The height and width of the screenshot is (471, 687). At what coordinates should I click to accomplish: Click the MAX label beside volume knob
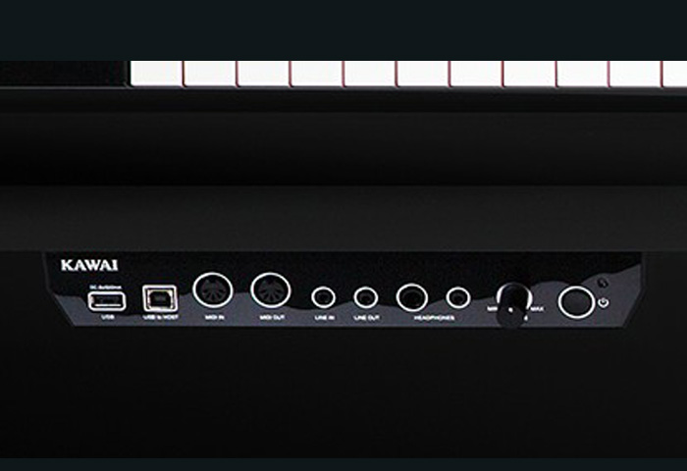pyautogui.click(x=538, y=309)
